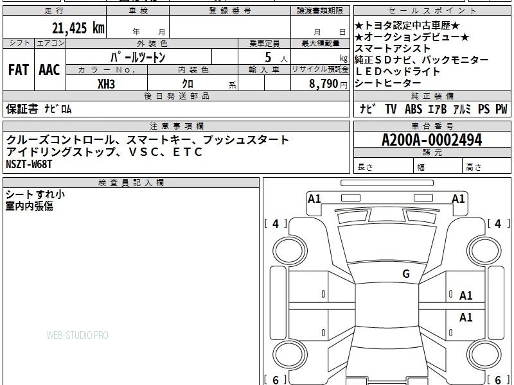Image resolution: width=514 pixels, height=385 pixels.
Task: Select the クロ interior color value
Action: pyautogui.click(x=188, y=84)
